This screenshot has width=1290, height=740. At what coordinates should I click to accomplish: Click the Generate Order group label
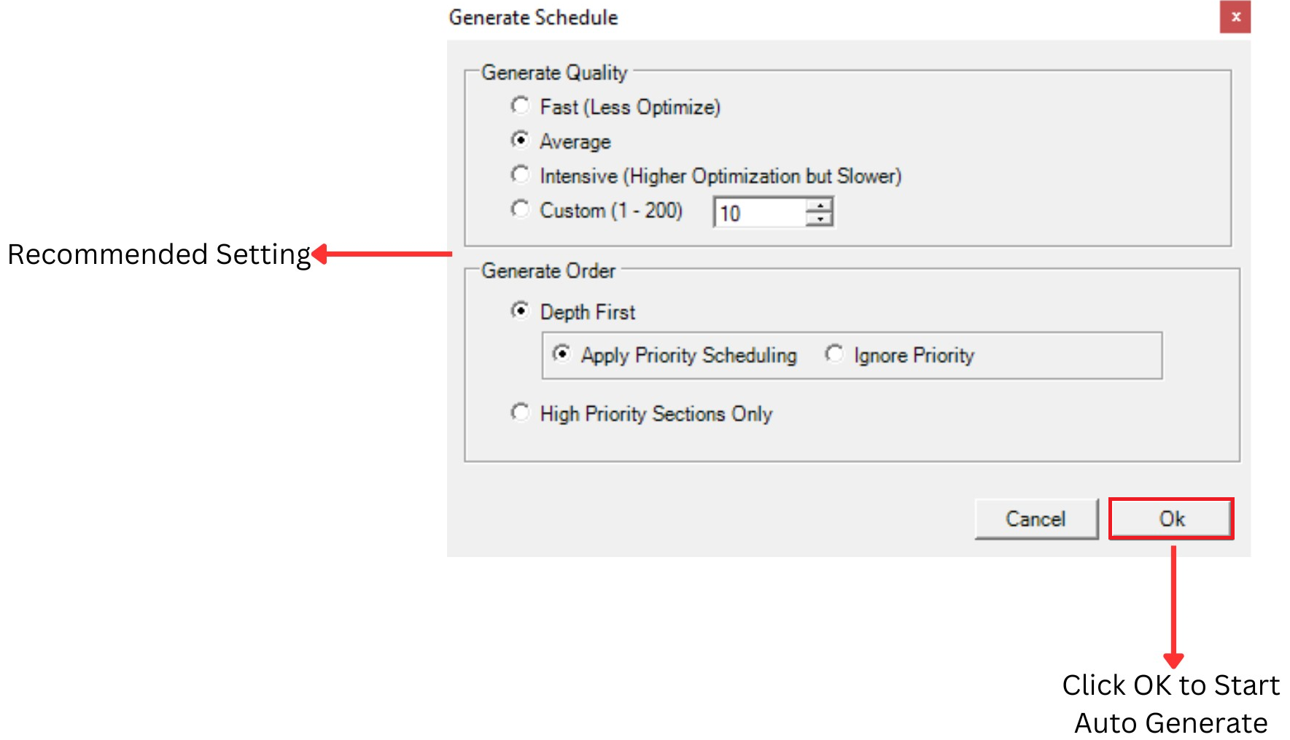click(548, 271)
